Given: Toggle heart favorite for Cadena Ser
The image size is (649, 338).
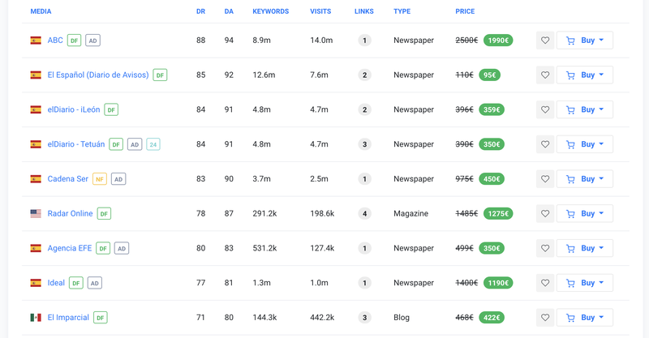Looking at the screenshot, I should [545, 179].
